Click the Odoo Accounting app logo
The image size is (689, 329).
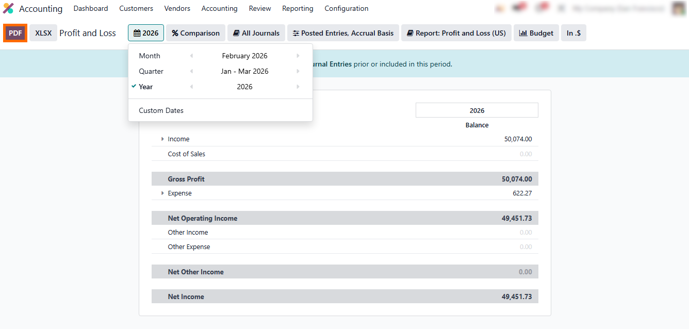click(x=8, y=9)
